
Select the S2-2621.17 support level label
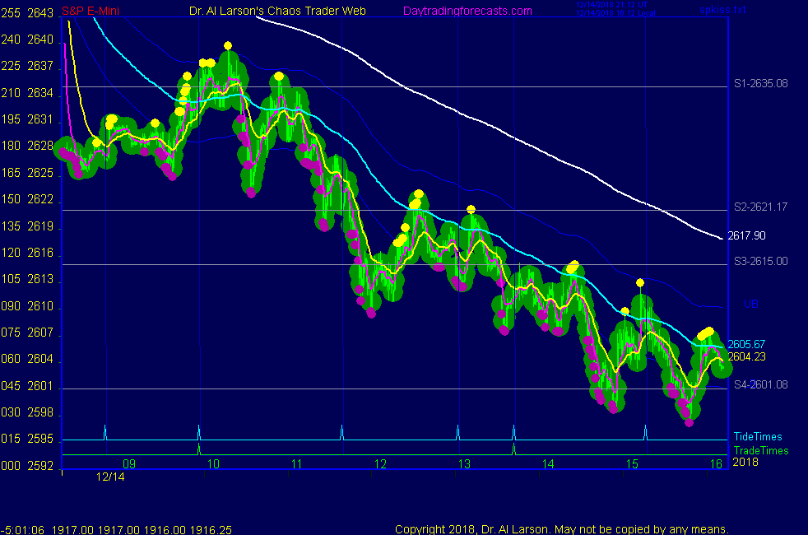point(760,207)
